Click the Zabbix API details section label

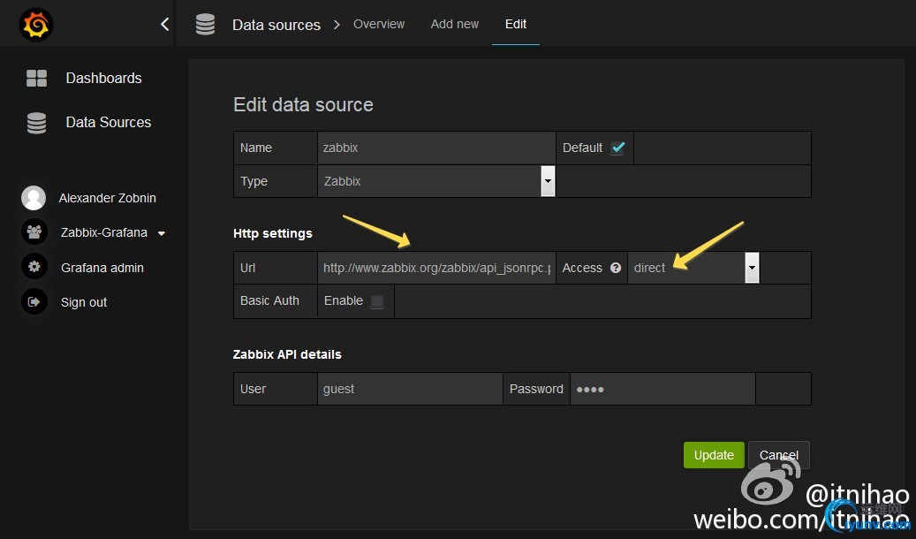287,354
